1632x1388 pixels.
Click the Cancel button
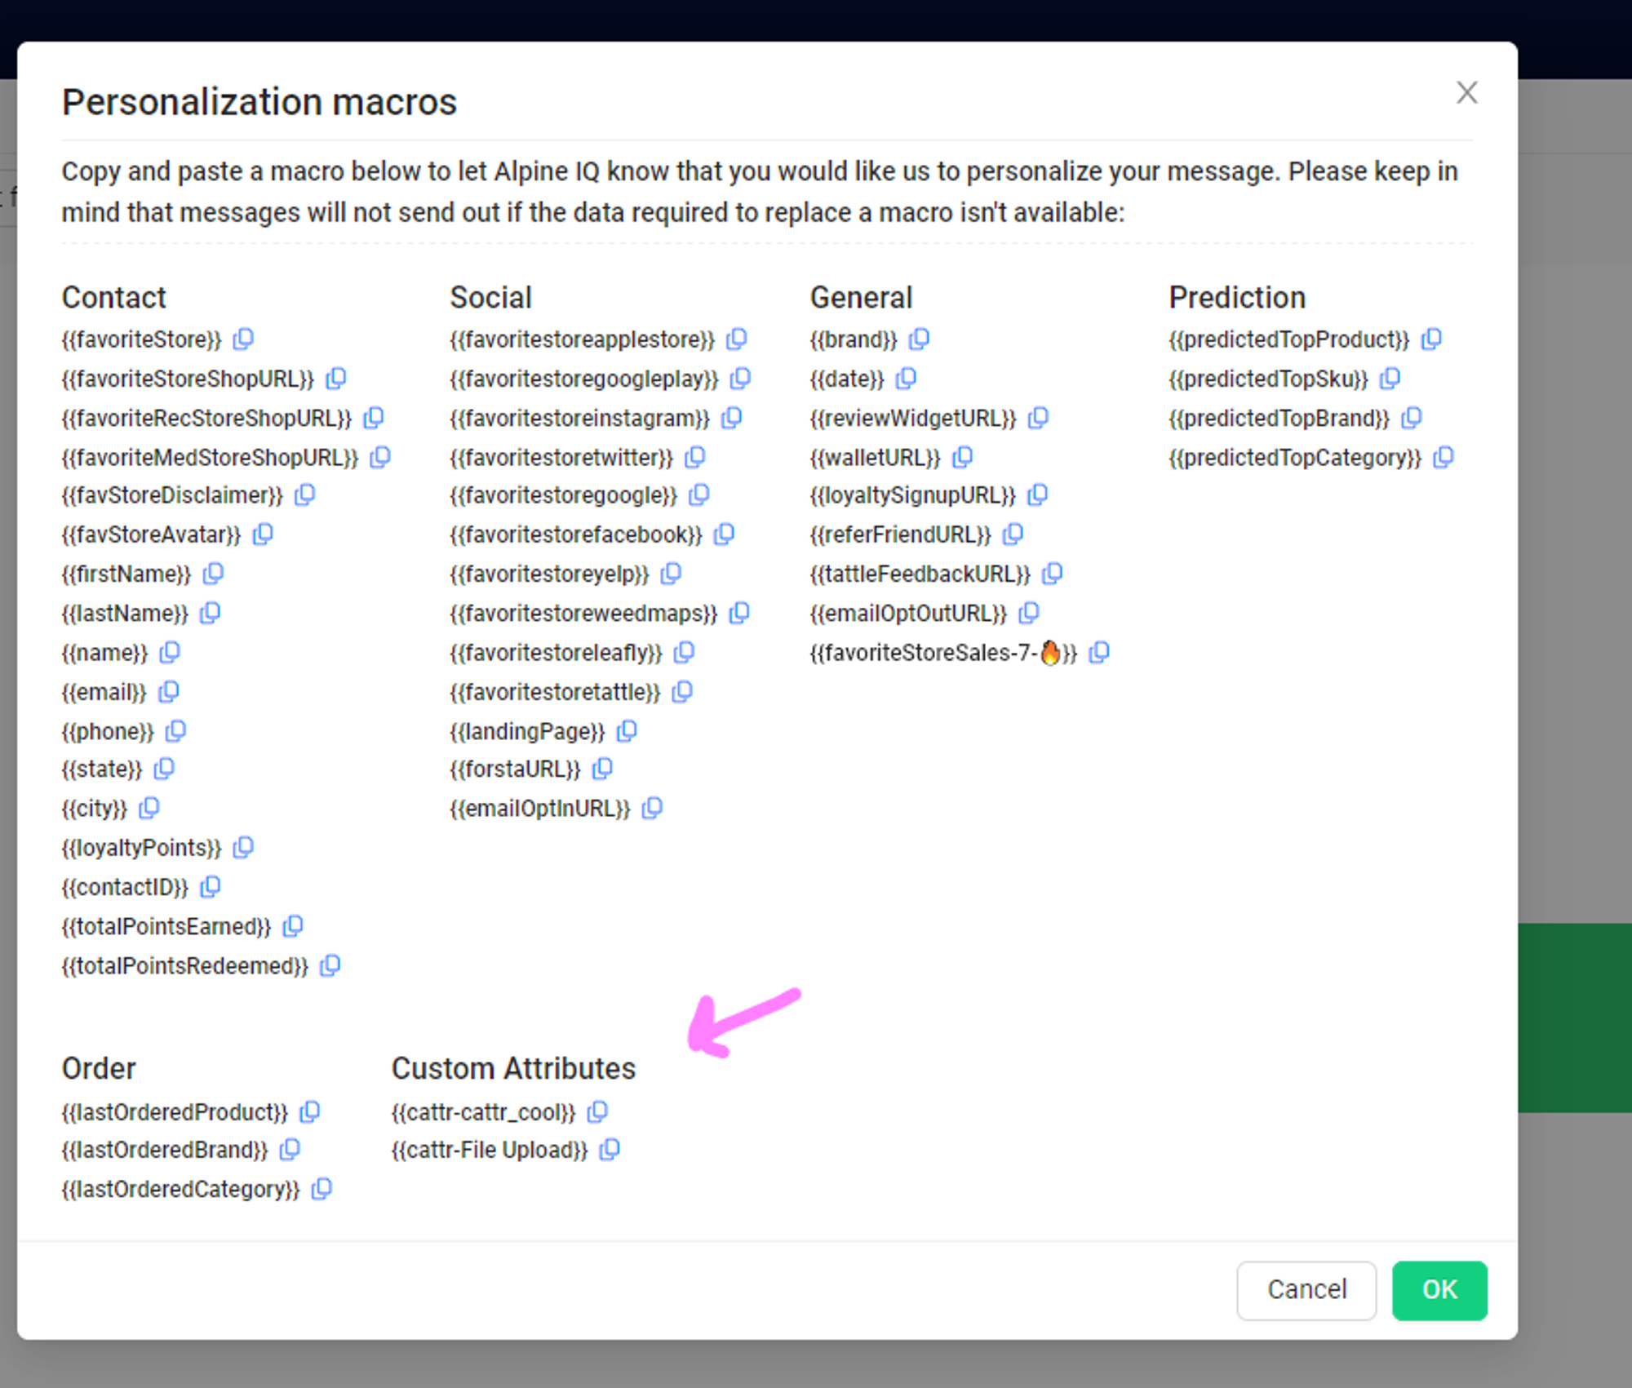(x=1306, y=1290)
